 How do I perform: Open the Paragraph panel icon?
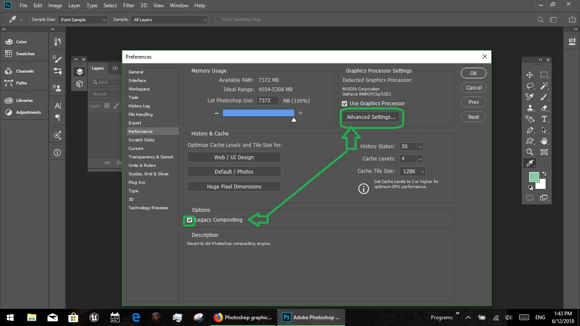(58, 118)
